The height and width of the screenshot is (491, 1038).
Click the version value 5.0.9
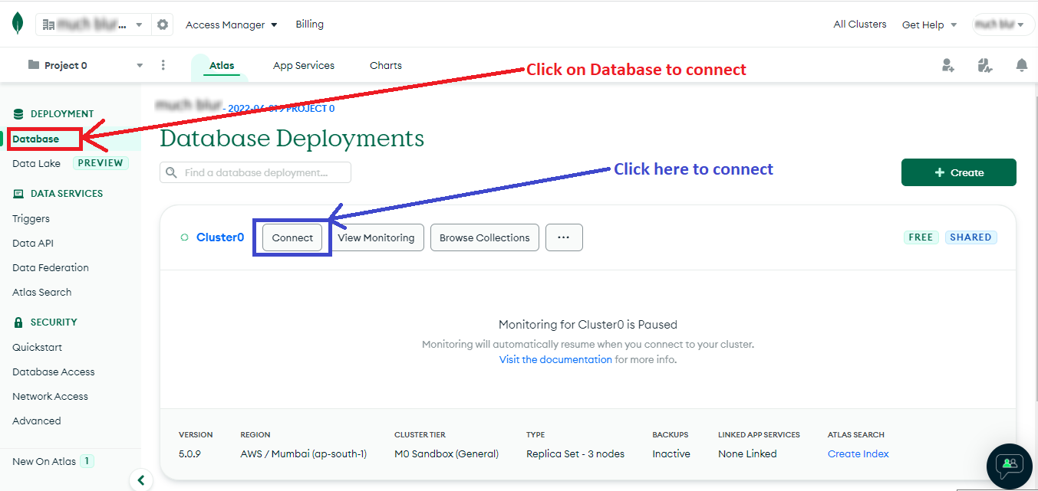coord(191,453)
